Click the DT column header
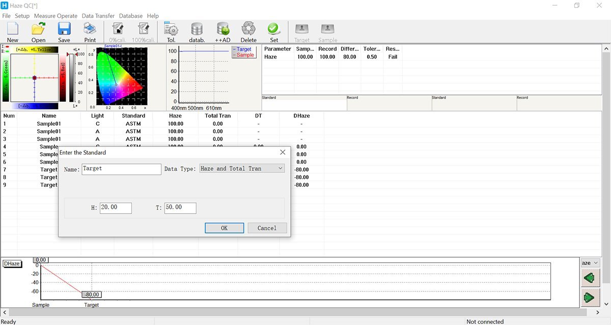 click(x=258, y=116)
